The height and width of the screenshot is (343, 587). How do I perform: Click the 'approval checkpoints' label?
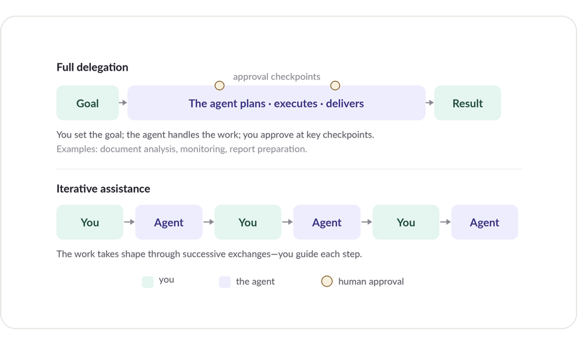pyautogui.click(x=276, y=77)
